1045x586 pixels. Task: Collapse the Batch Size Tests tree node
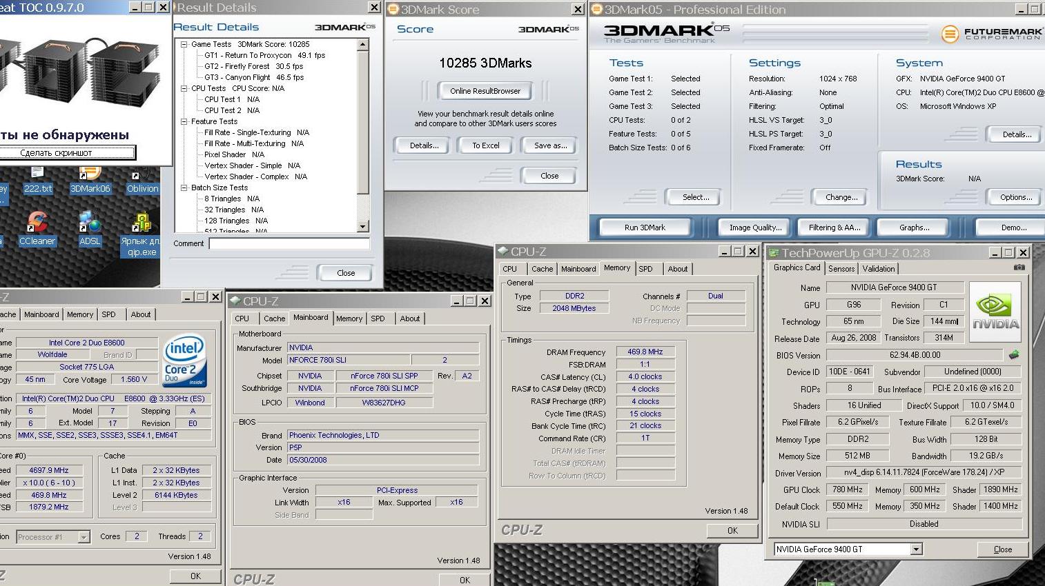pyautogui.click(x=184, y=188)
